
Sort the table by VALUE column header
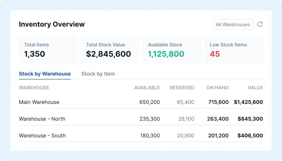tap(255, 88)
